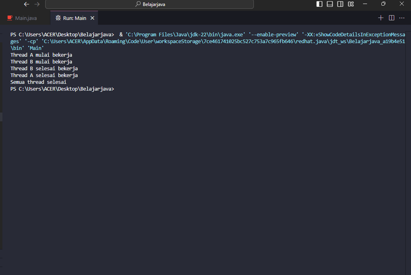Go back using the left arrow
This screenshot has height=275, width=411.
point(26,4)
